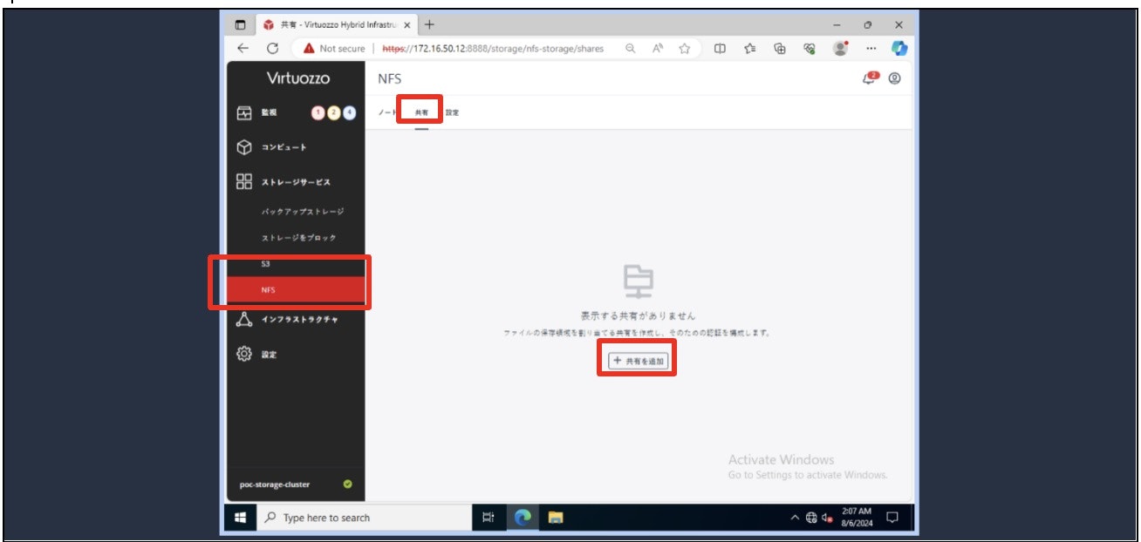The image size is (1141, 542).
Task: Click the Not secure warning icon
Action: 309,49
